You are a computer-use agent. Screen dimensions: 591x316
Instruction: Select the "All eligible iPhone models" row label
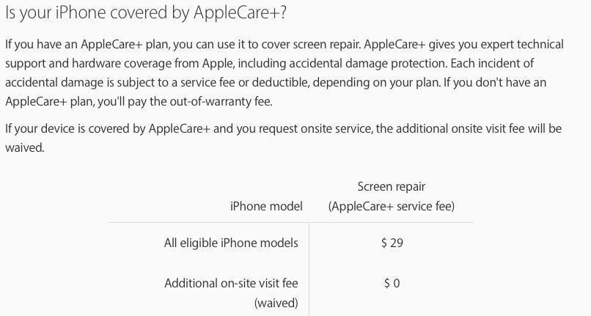pyautogui.click(x=231, y=243)
